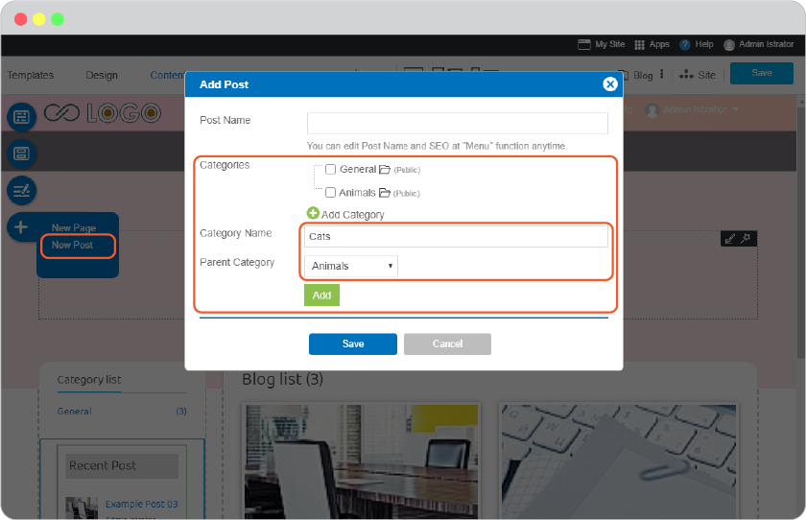Expand the site header Admin Istrator dropdown
This screenshot has width=806, height=520.
tap(736, 109)
